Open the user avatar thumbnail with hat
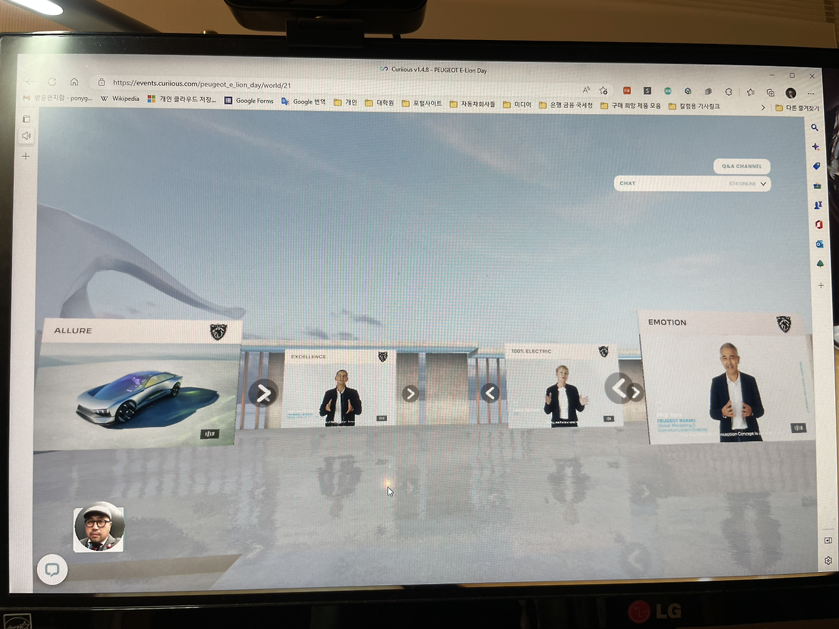The image size is (839, 629). 98,527
